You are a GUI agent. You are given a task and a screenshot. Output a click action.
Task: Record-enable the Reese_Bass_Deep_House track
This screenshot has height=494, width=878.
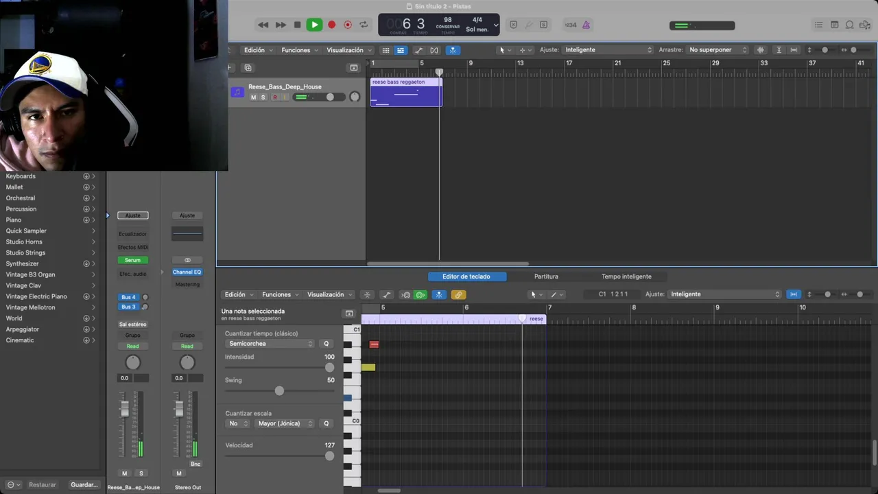point(275,97)
